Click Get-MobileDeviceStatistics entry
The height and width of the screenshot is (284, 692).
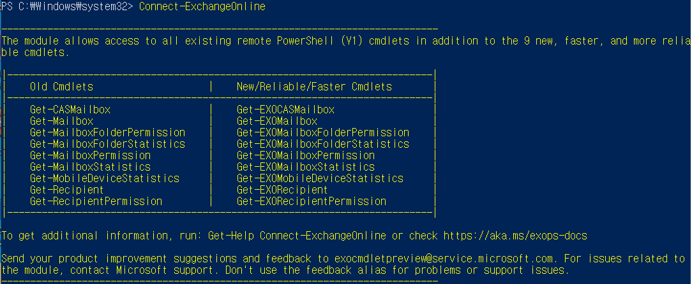point(105,178)
